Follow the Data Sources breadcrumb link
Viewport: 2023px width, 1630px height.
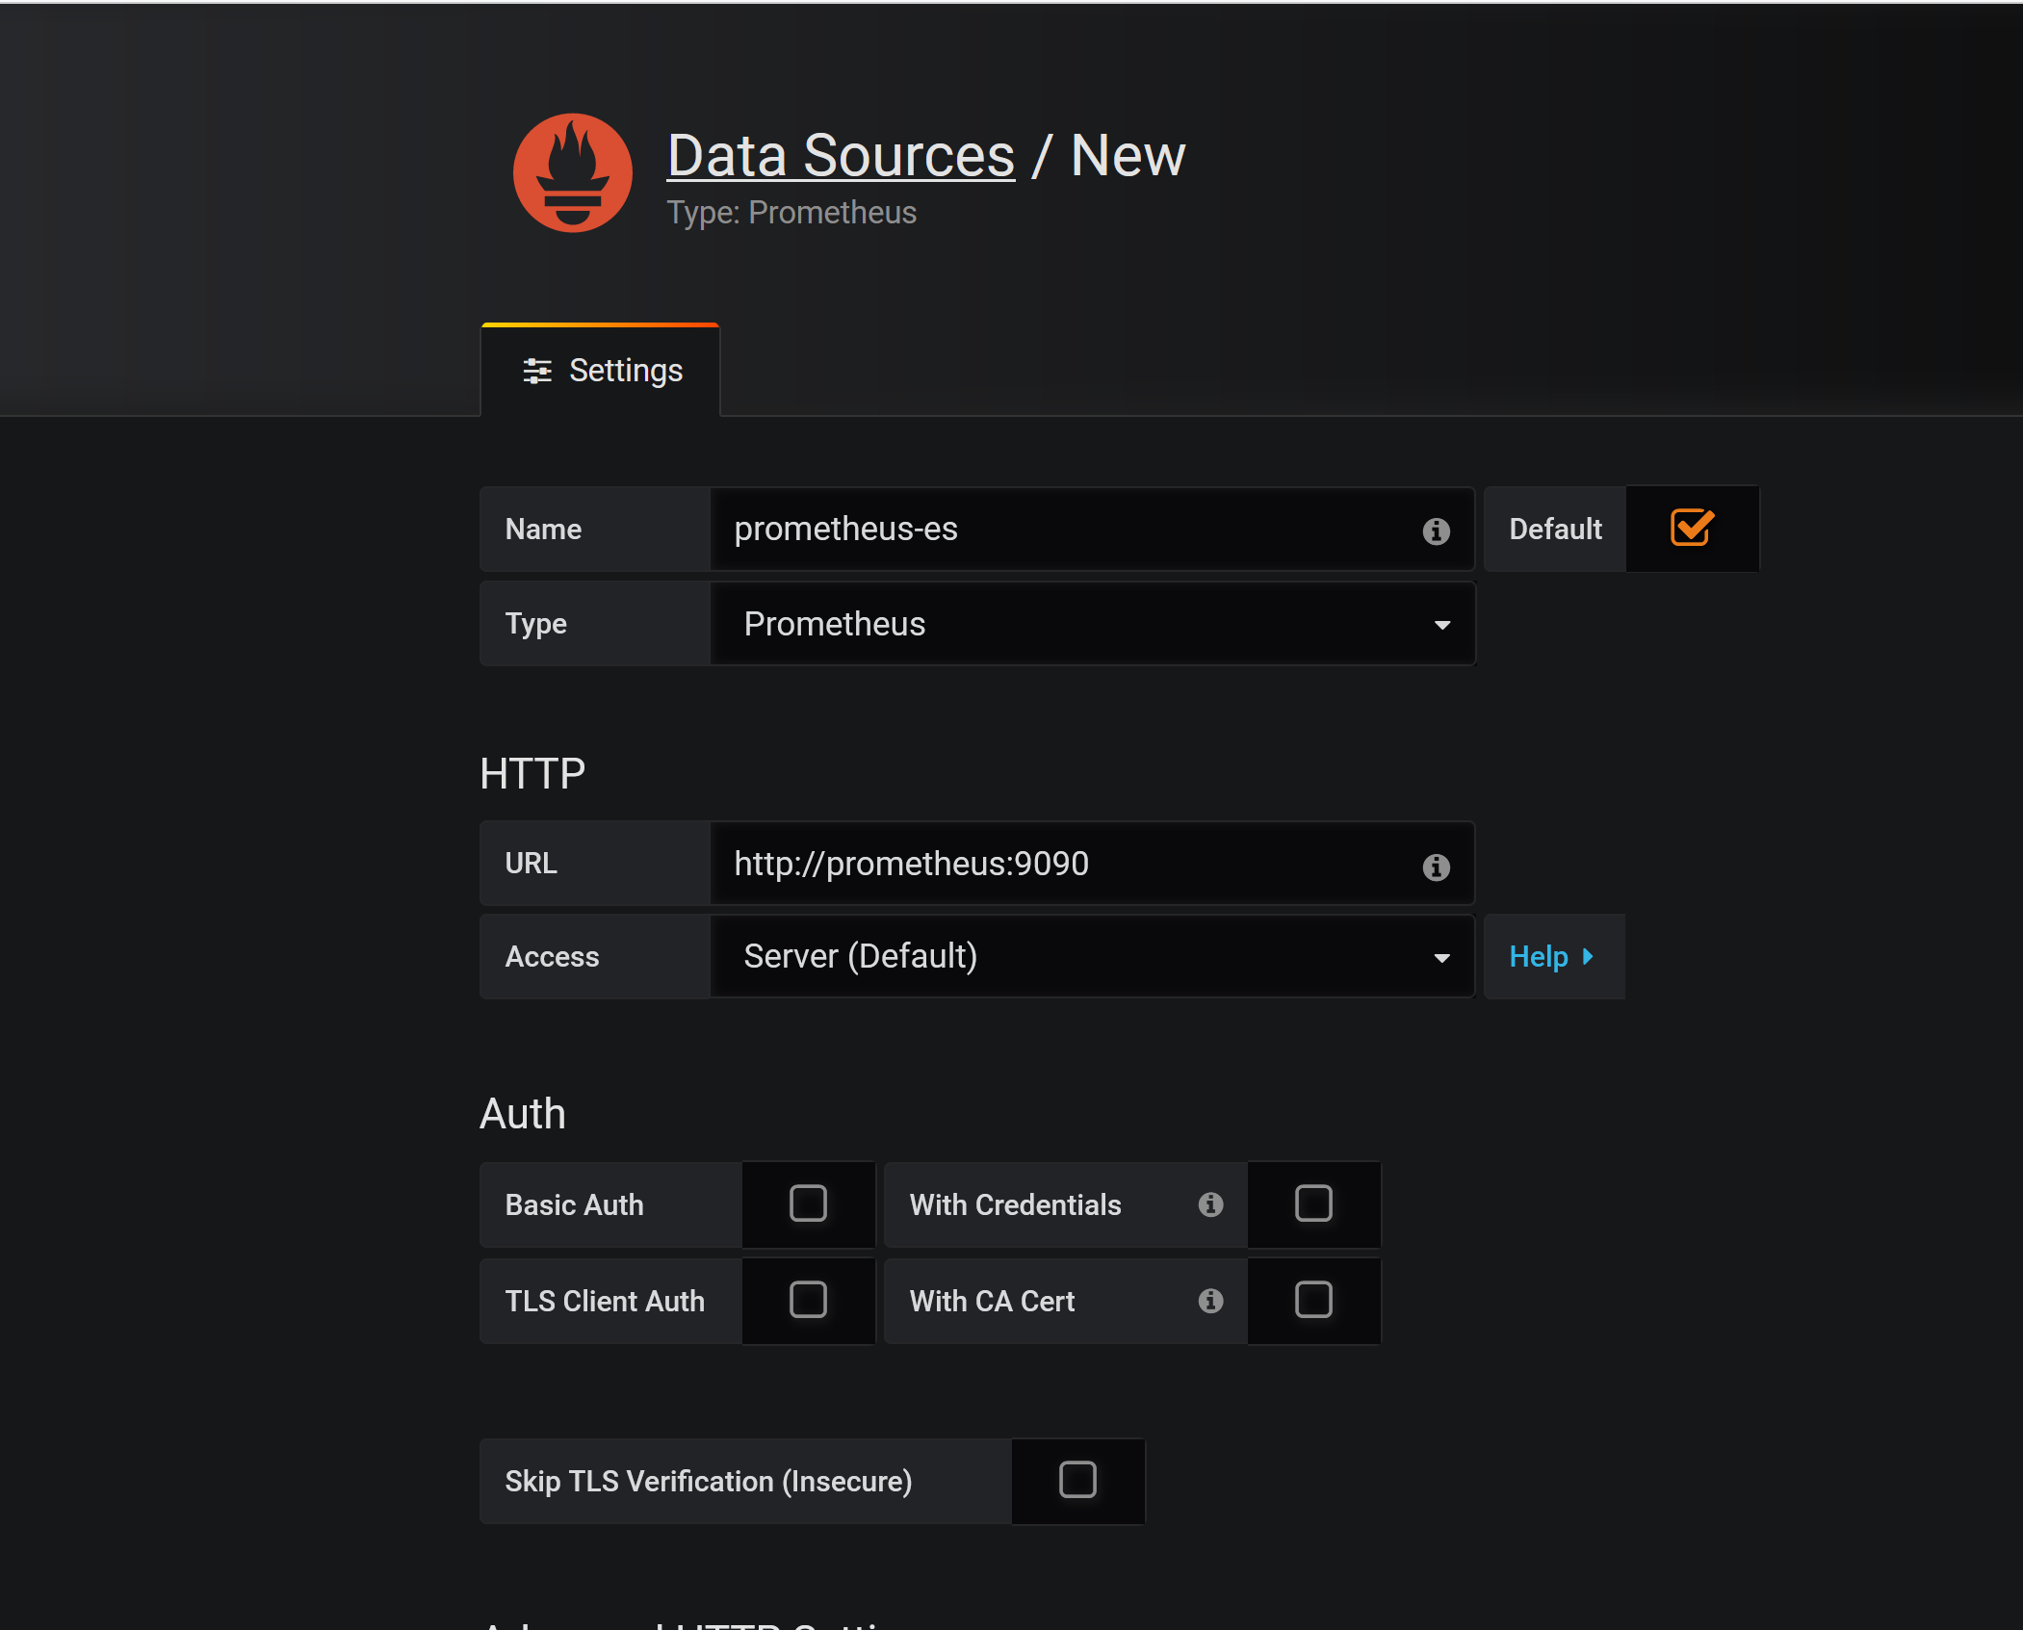[x=841, y=155]
